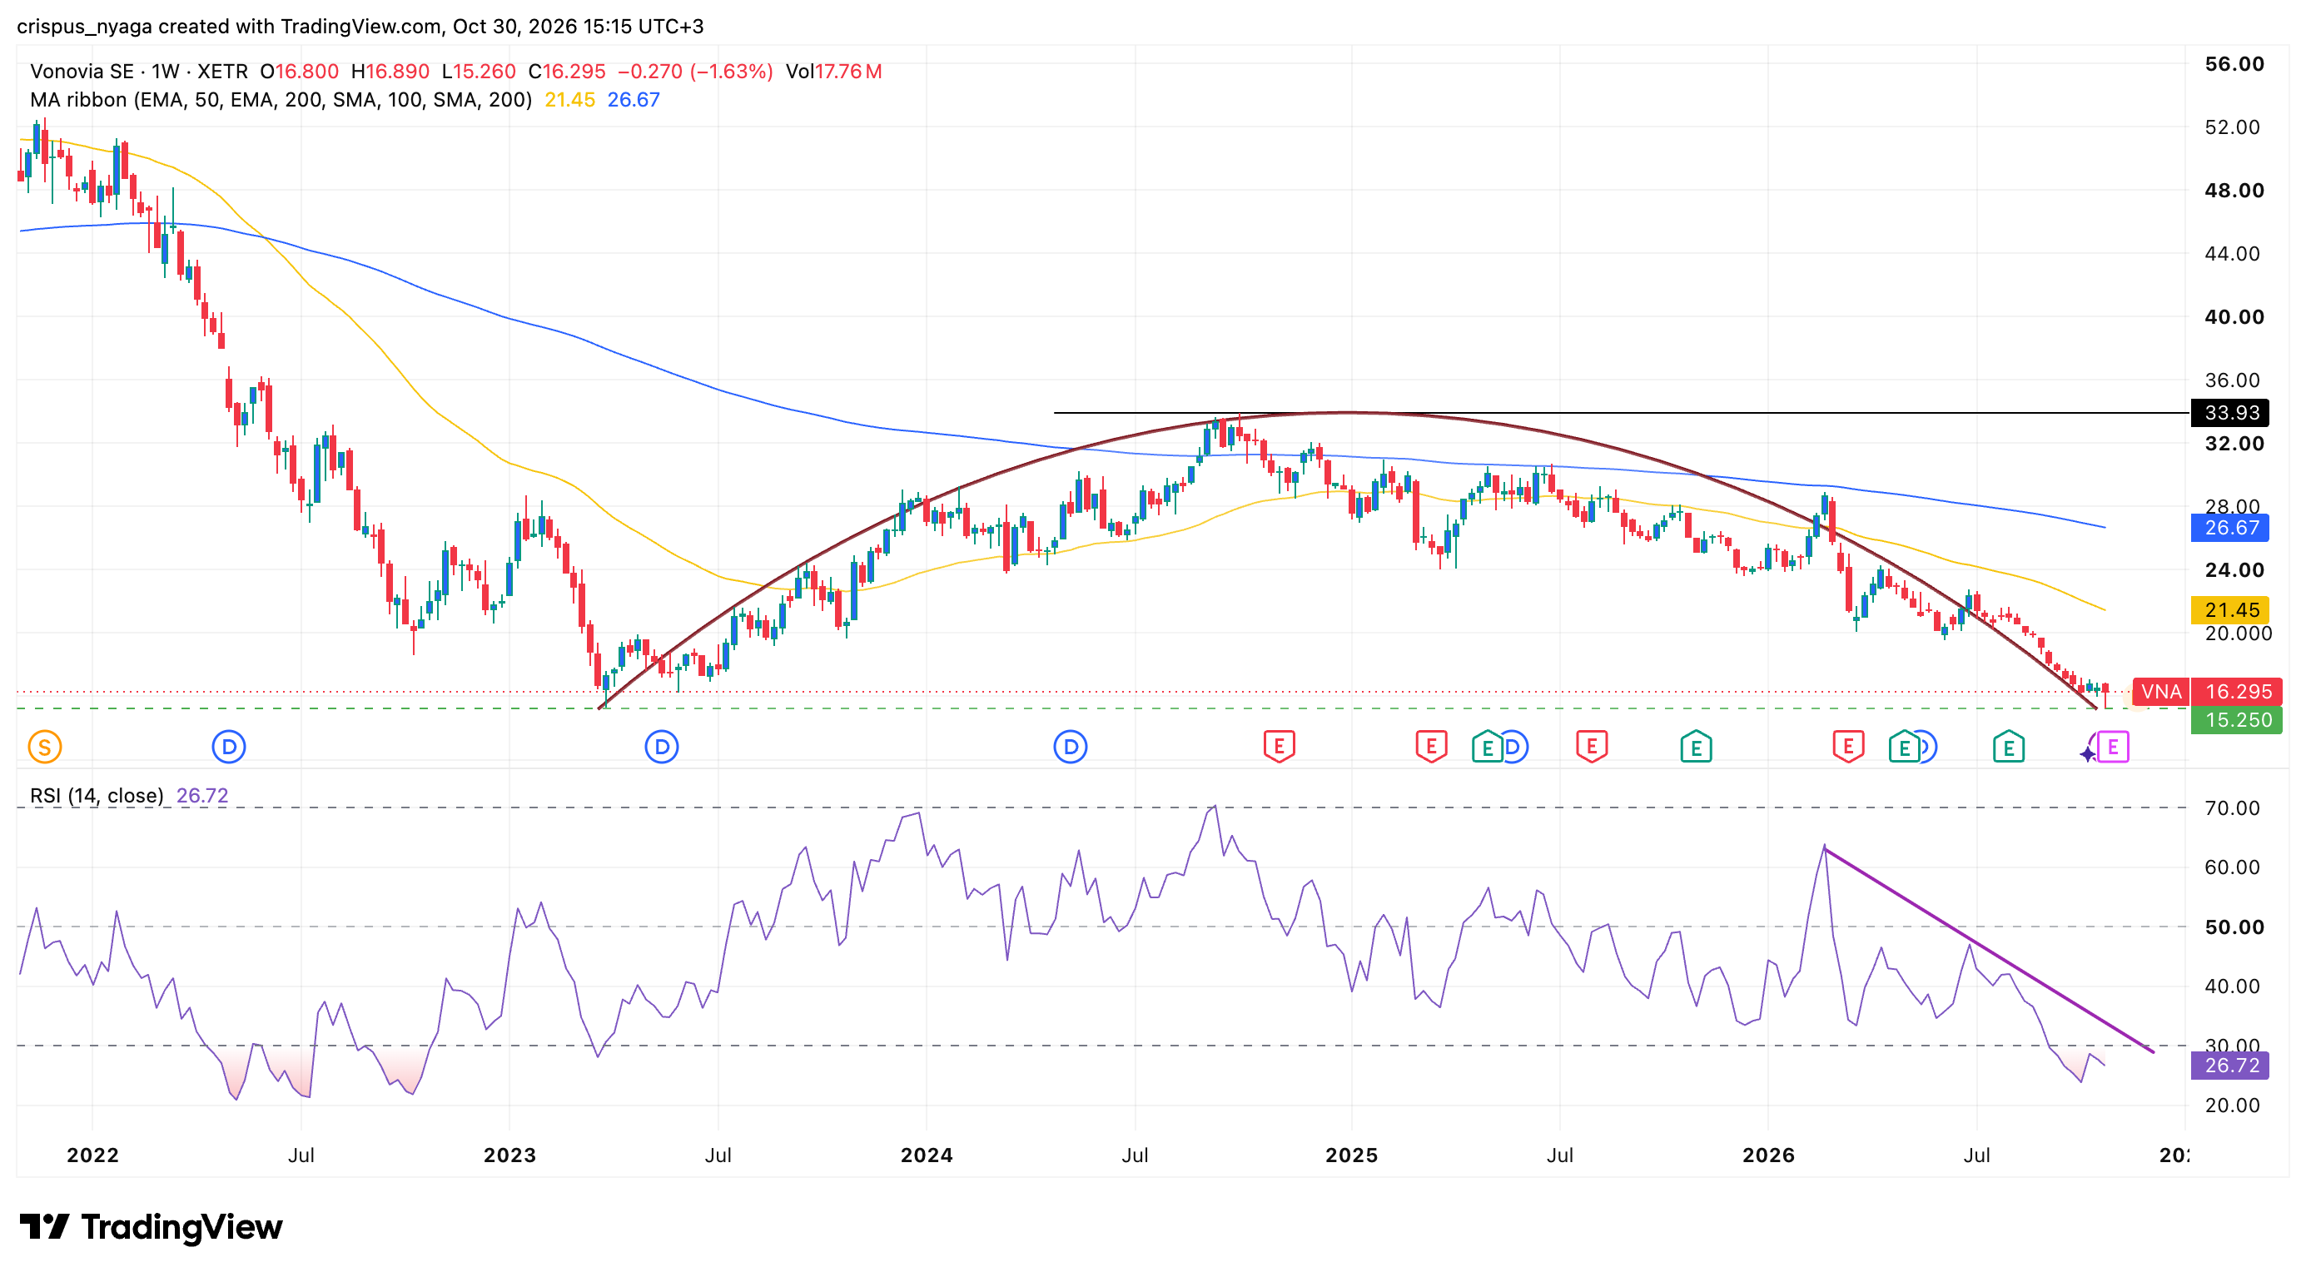Click the 70.00 label on the RSI axis

pos(2233,808)
